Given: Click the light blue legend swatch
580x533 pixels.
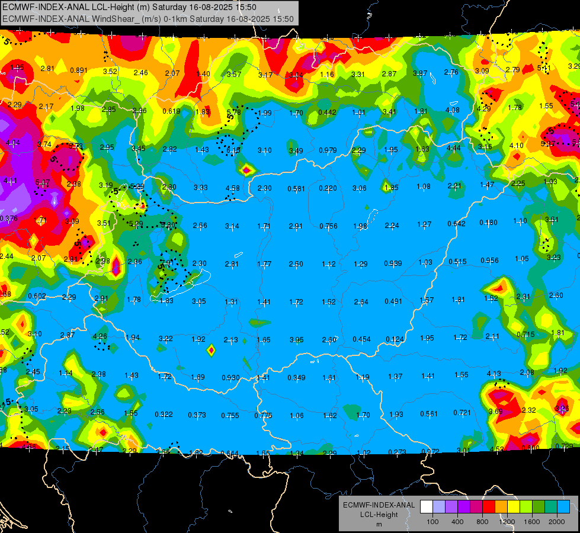Looking at the screenshot, I should pyautogui.click(x=563, y=507).
